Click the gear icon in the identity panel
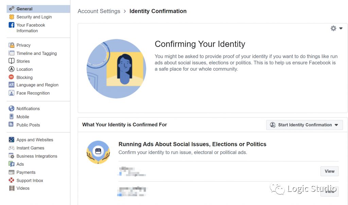The image size is (348, 205). point(333,28)
